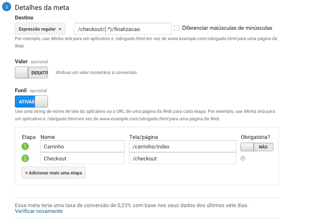The width and height of the screenshot is (328, 222).
Task: Click the /checkout page field
Action: tap(183, 158)
